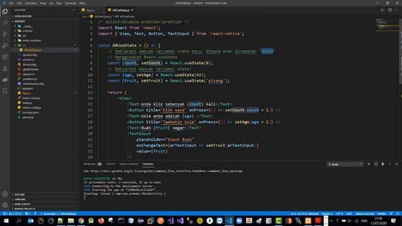Open Firefox from the taskbar
This screenshot has width=402, height=226.
(101, 220)
